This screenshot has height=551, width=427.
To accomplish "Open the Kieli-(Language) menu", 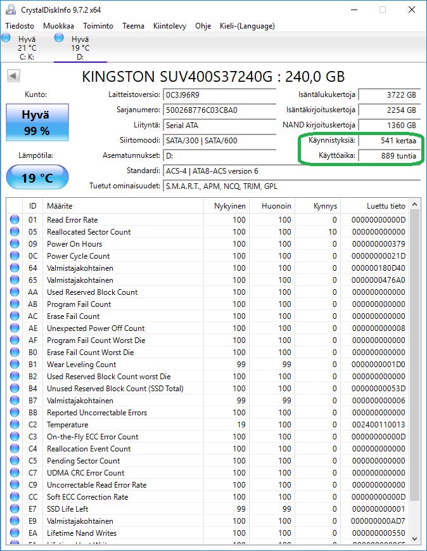I will (247, 25).
